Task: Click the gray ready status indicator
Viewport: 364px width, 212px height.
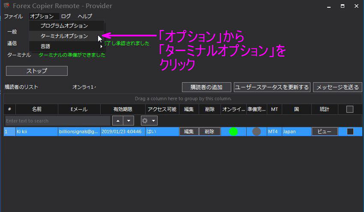Action: 256,131
